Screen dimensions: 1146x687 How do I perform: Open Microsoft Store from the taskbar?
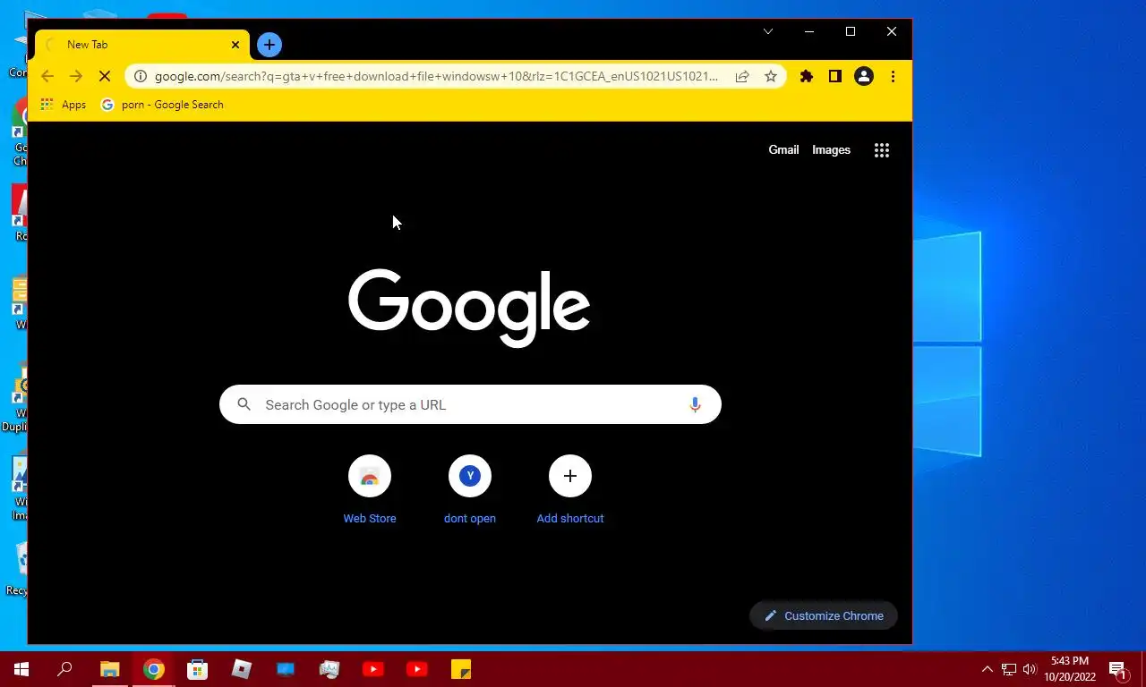coord(198,669)
